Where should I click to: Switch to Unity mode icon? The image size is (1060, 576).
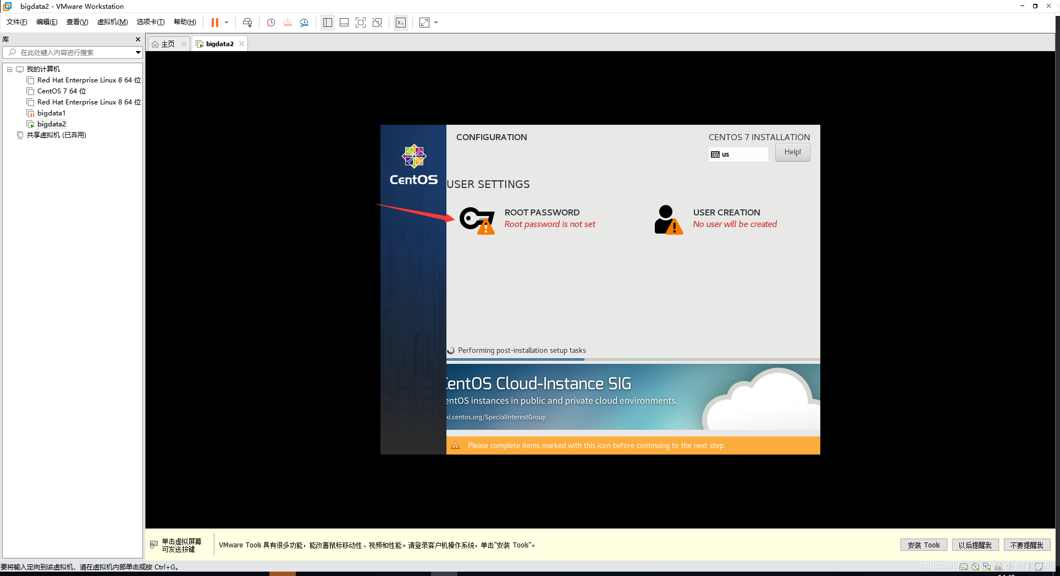coord(377,23)
